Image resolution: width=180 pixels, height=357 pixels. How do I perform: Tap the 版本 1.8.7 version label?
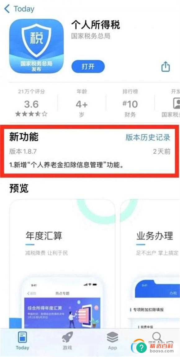tap(23, 151)
